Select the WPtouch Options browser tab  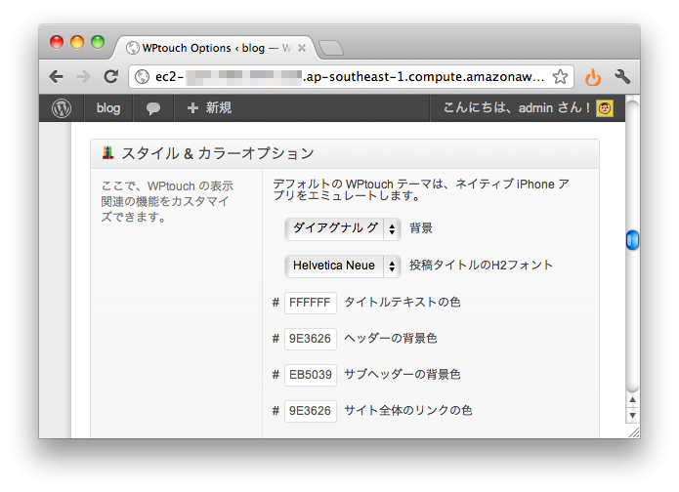coord(215,48)
